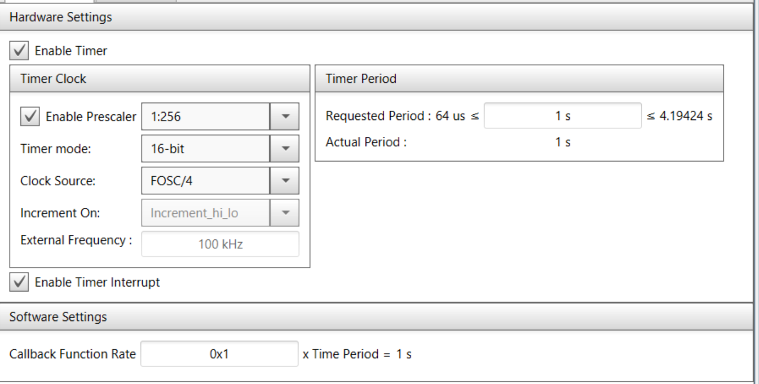Select the 1:256 prescaler value box

click(205, 117)
